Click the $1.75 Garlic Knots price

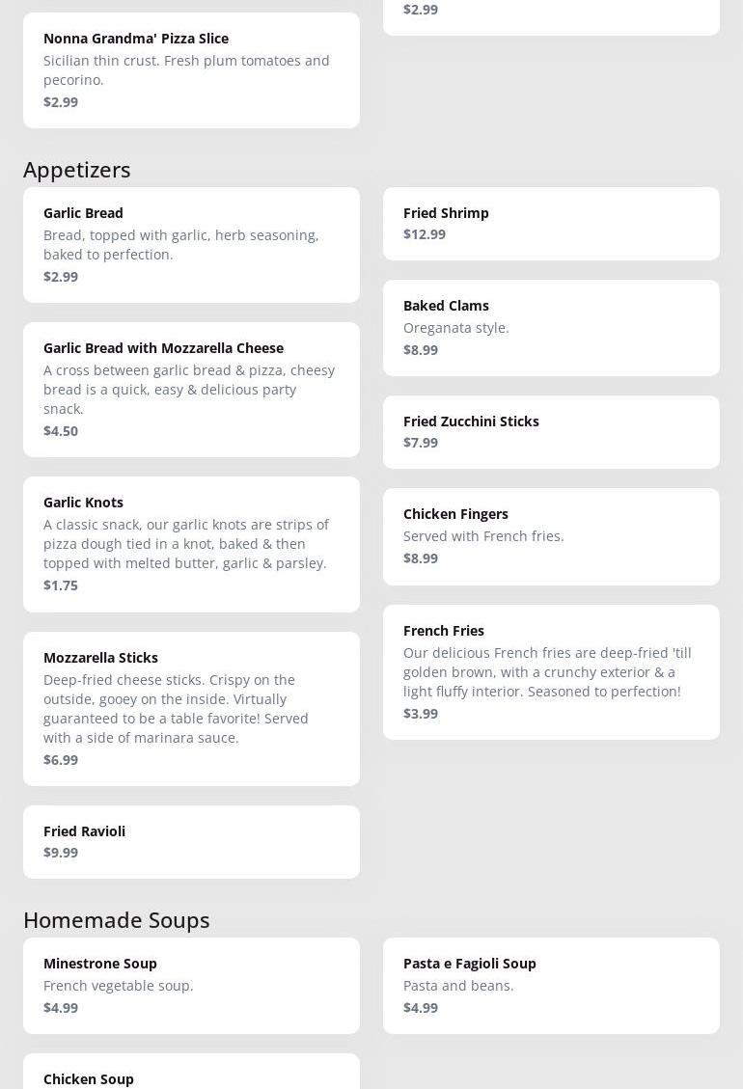click(61, 585)
